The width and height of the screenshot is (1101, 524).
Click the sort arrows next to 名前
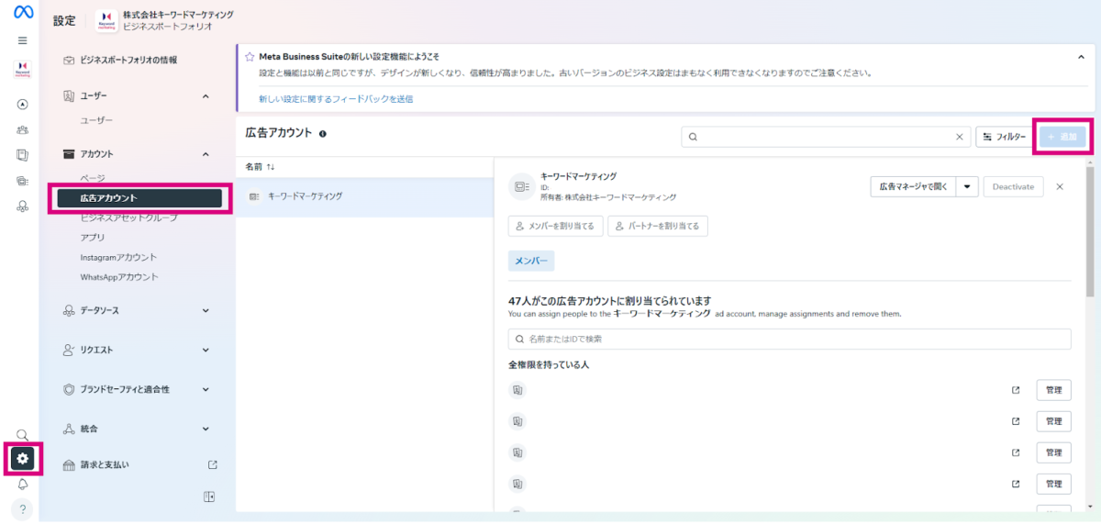click(x=271, y=167)
